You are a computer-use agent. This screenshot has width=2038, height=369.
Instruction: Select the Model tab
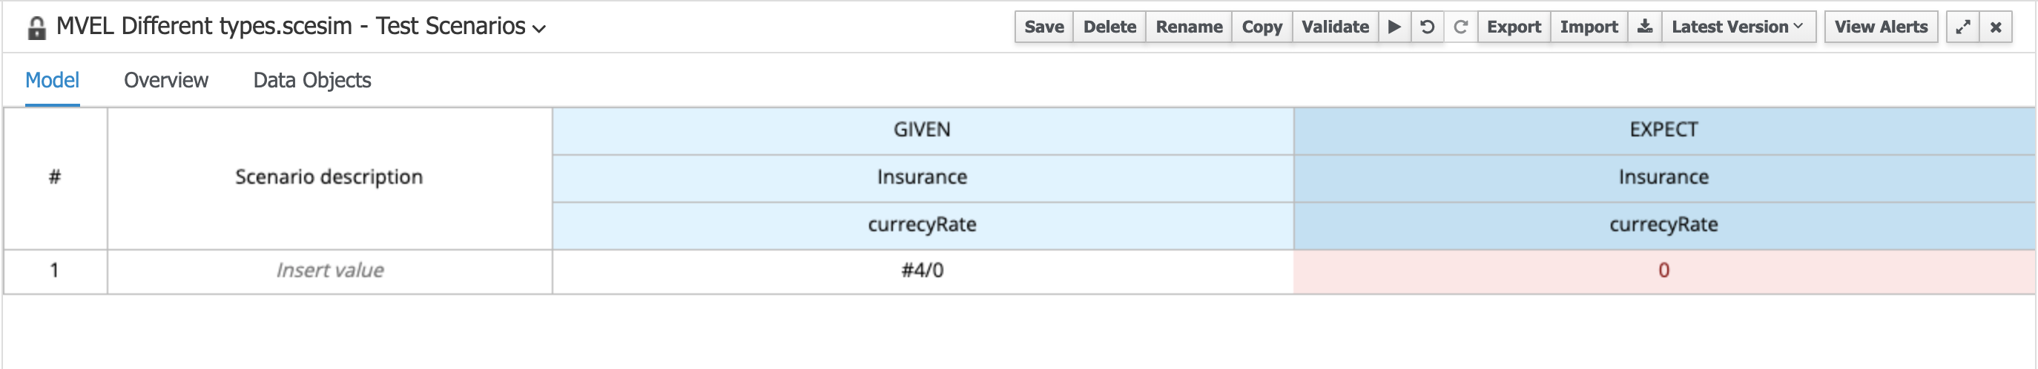[x=52, y=80]
